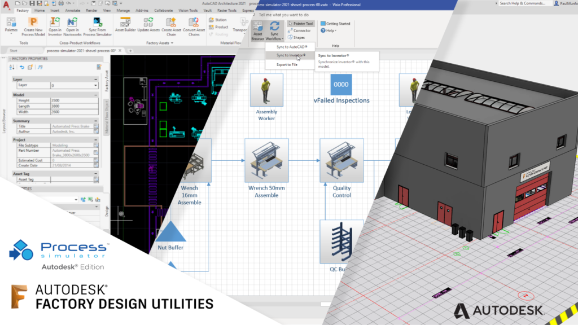Click the Getting Started button
Image resolution: width=578 pixels, height=325 pixels.
[x=335, y=24]
